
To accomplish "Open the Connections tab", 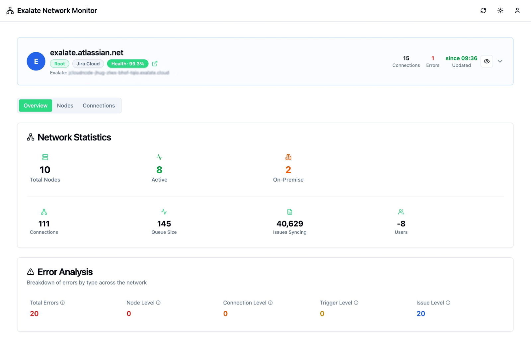I will tap(99, 105).
